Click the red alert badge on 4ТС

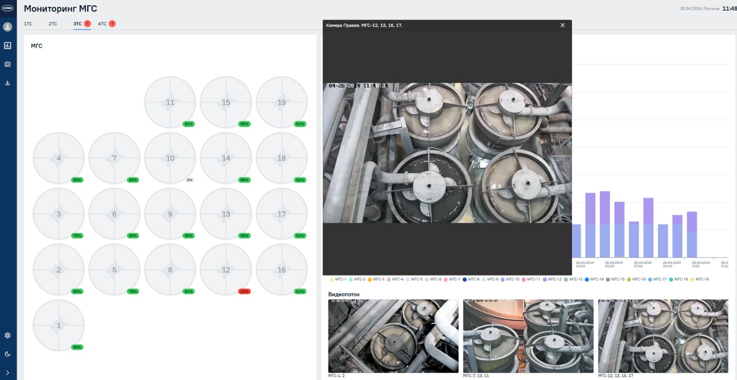tap(112, 24)
